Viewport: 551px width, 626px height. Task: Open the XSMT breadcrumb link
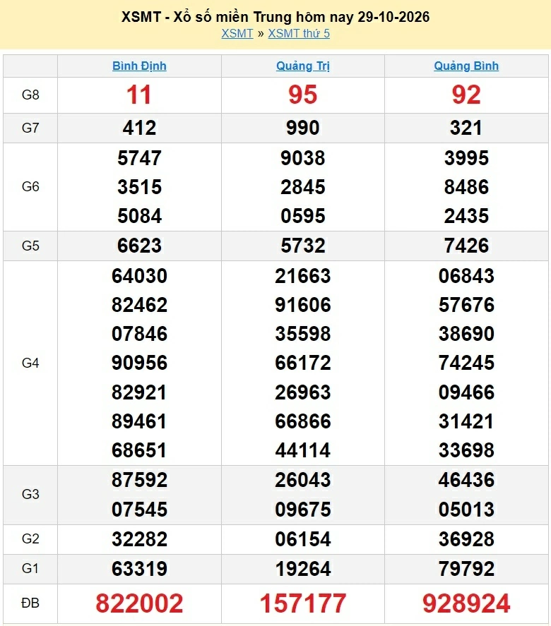click(x=237, y=34)
